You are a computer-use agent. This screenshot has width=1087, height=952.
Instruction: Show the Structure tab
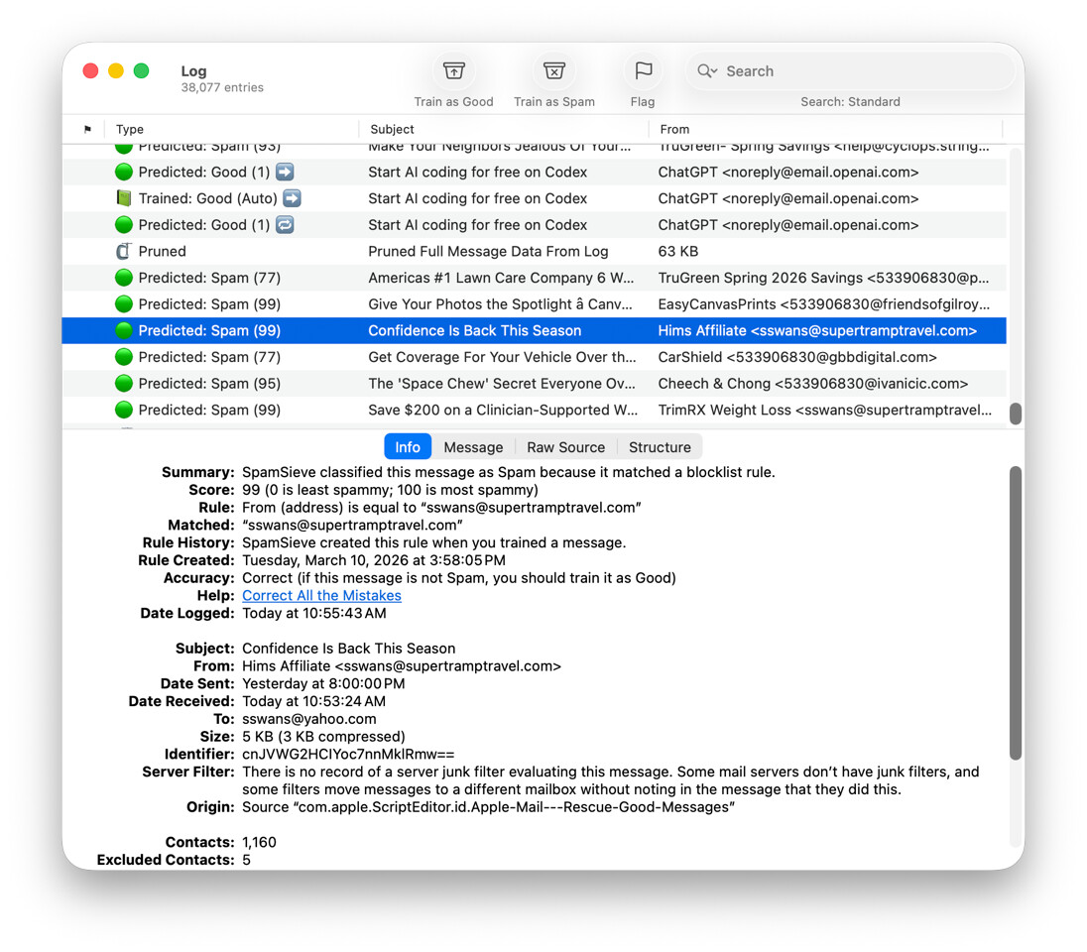[x=660, y=447]
